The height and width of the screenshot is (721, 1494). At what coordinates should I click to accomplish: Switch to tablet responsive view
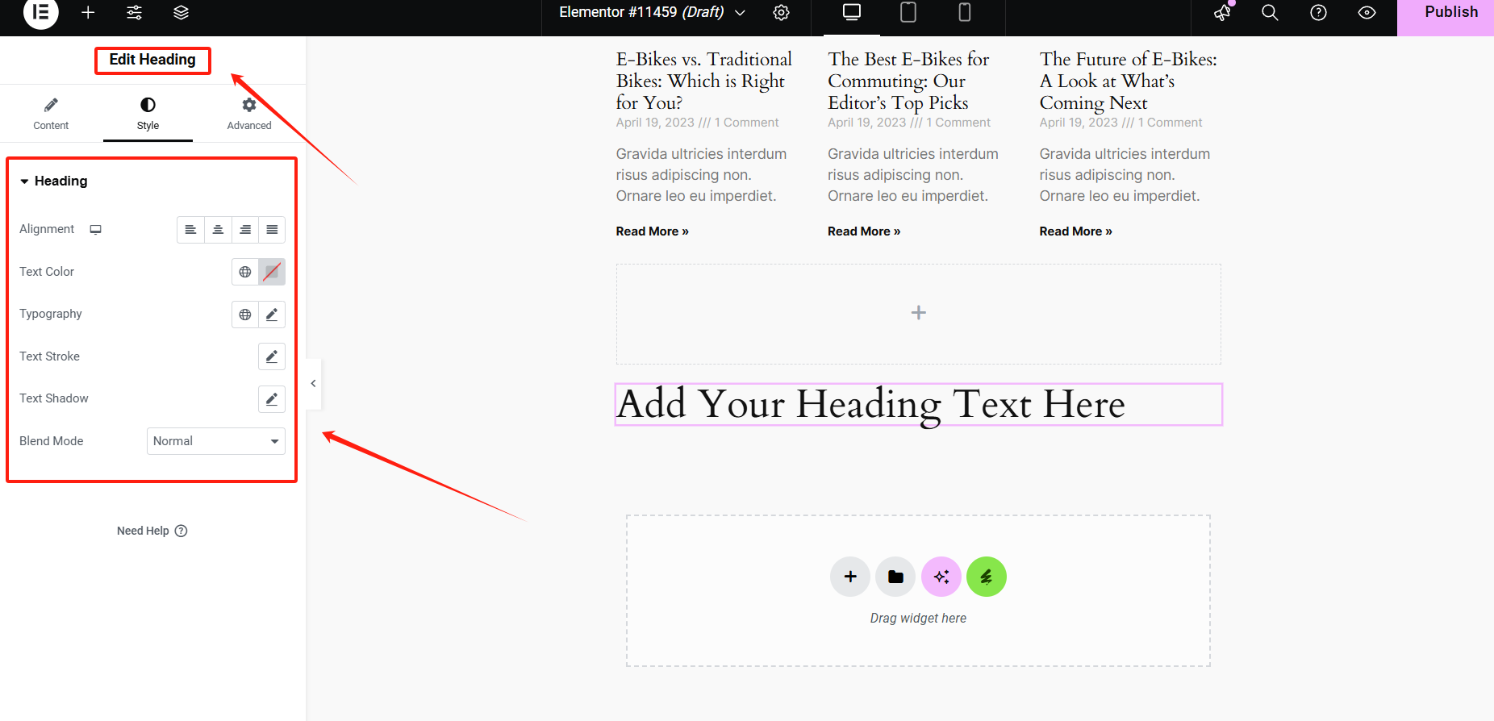point(908,13)
